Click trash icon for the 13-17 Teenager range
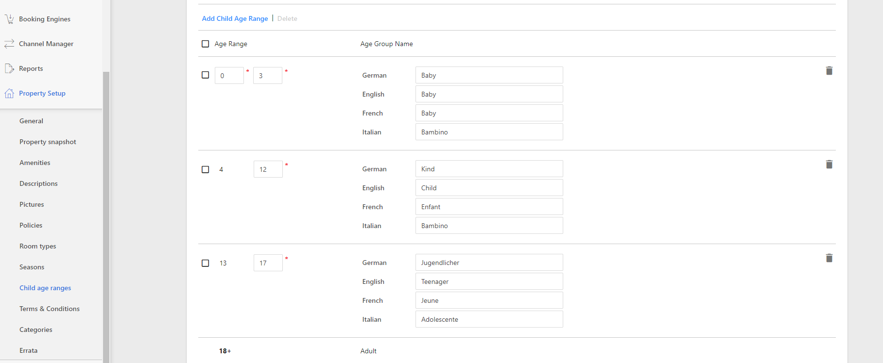 pyautogui.click(x=829, y=258)
